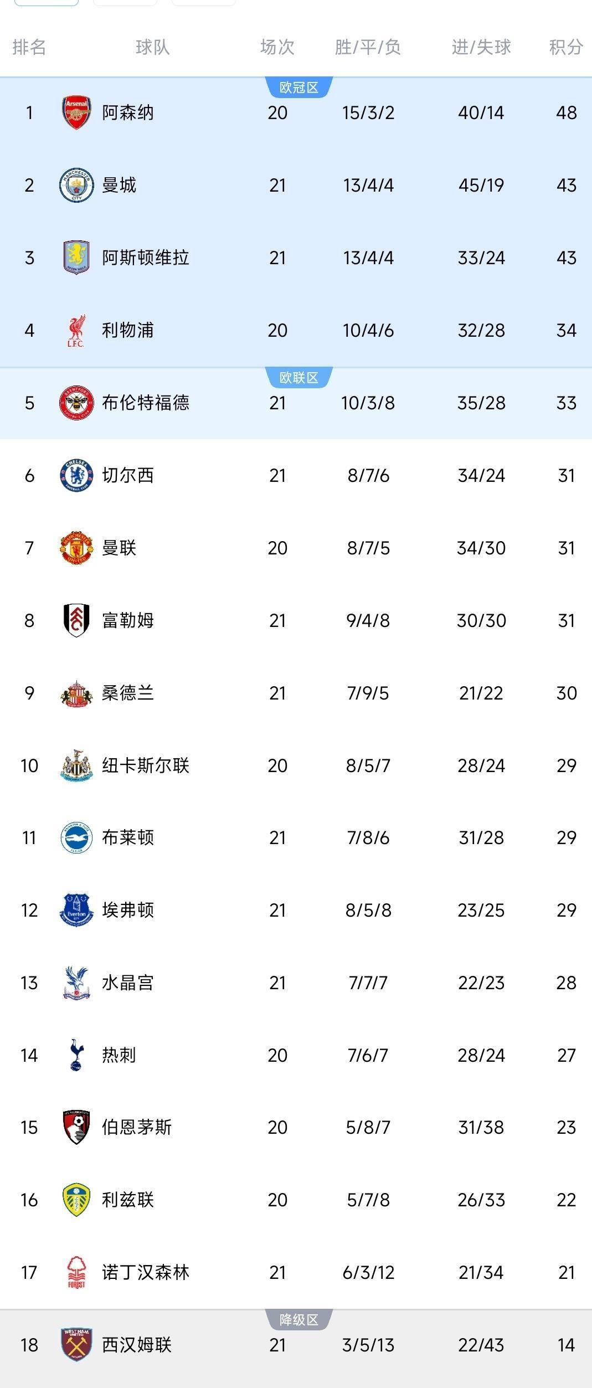Tap the Manchester City crest icon
Image resolution: width=592 pixels, height=1388 pixels.
(76, 185)
